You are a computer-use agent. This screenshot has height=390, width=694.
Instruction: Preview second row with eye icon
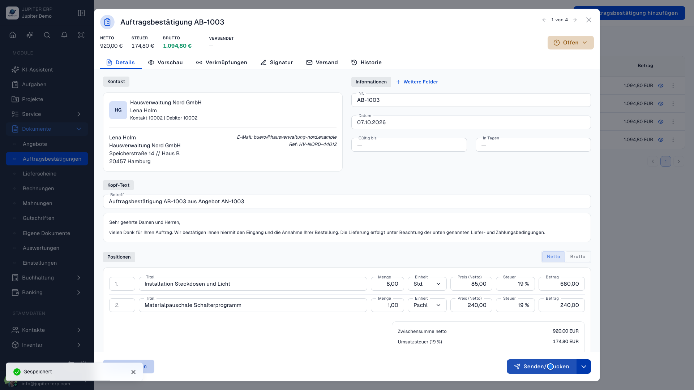661,104
